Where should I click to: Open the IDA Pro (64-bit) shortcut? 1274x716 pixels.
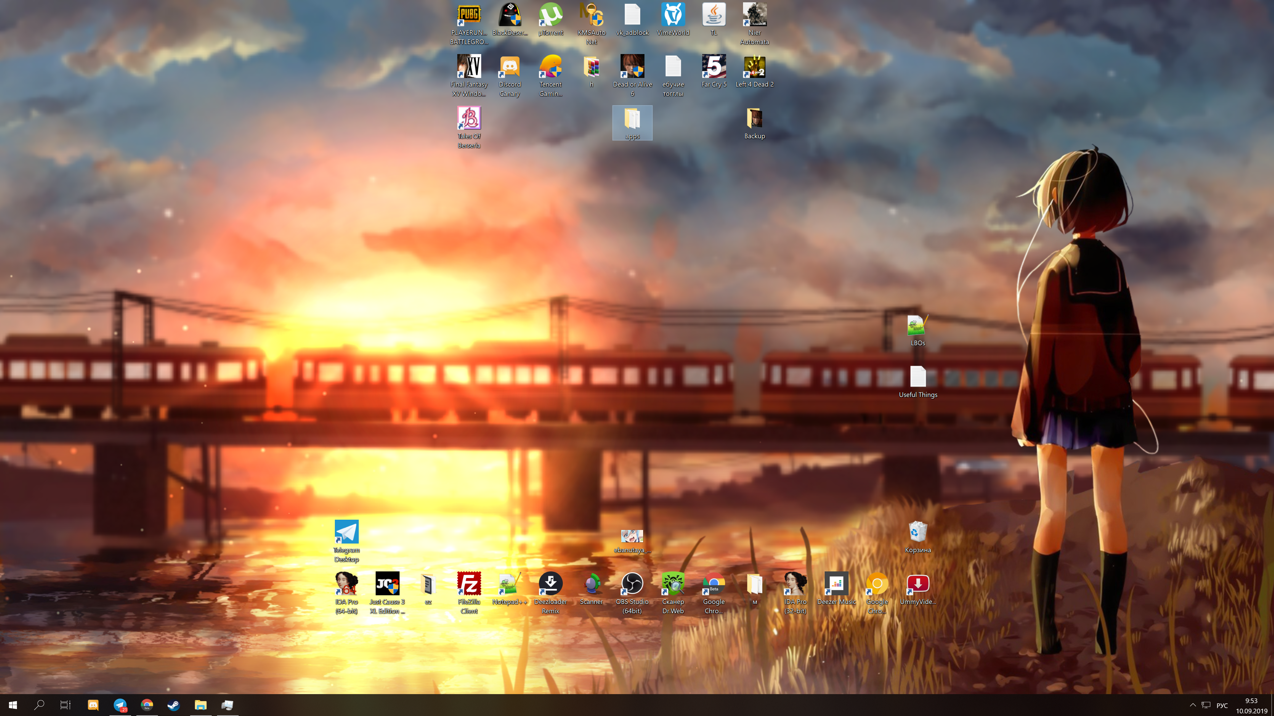(347, 593)
